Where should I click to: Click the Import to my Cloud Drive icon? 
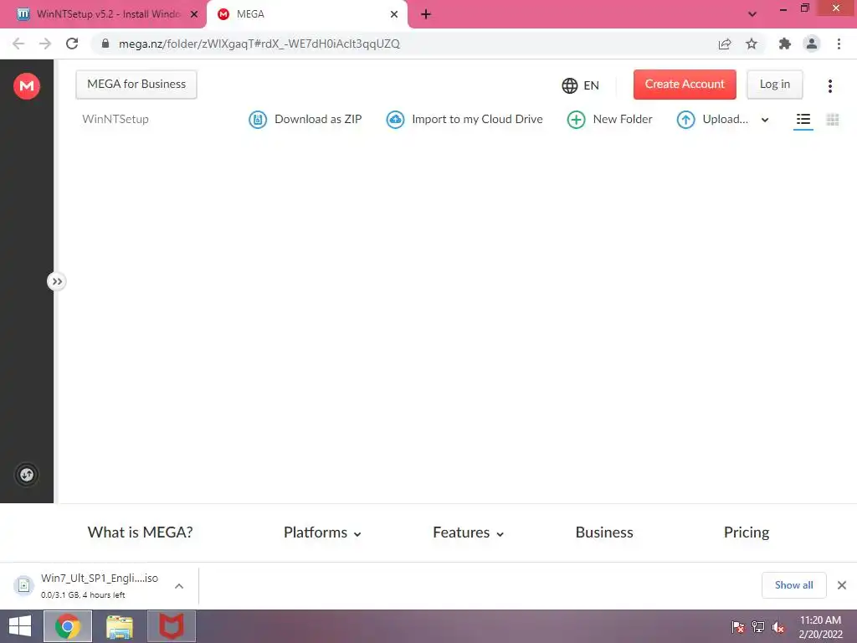[395, 120]
